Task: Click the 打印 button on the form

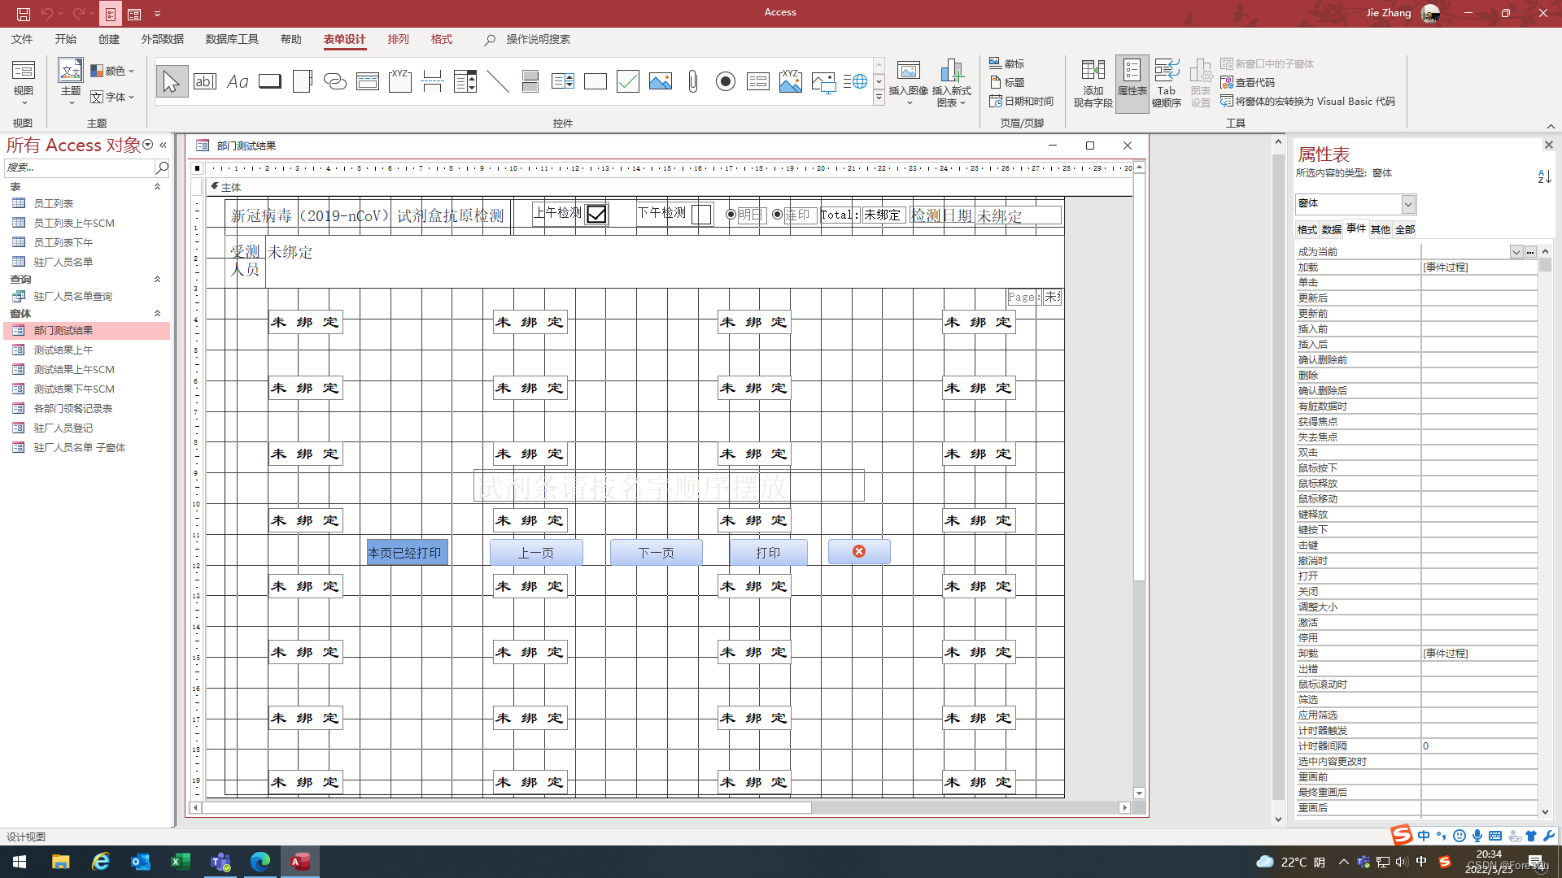Action: click(x=768, y=553)
